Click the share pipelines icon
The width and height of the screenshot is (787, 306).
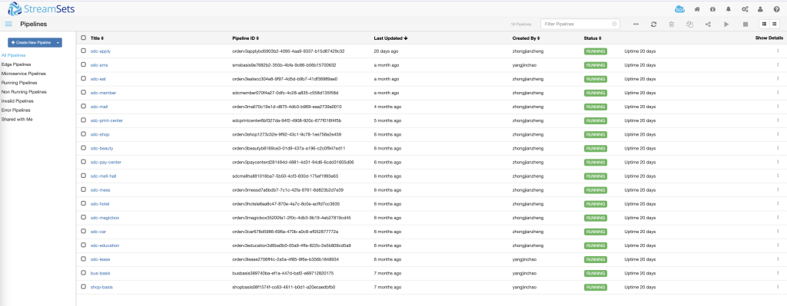coord(708,24)
